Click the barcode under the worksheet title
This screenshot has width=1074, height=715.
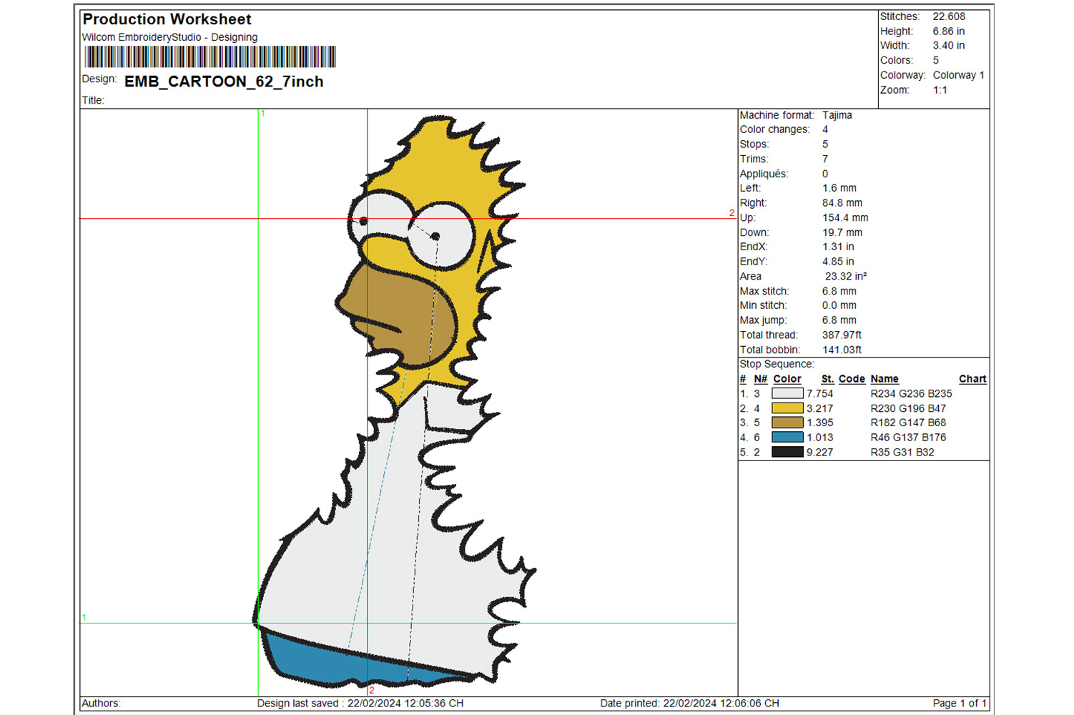[210, 56]
